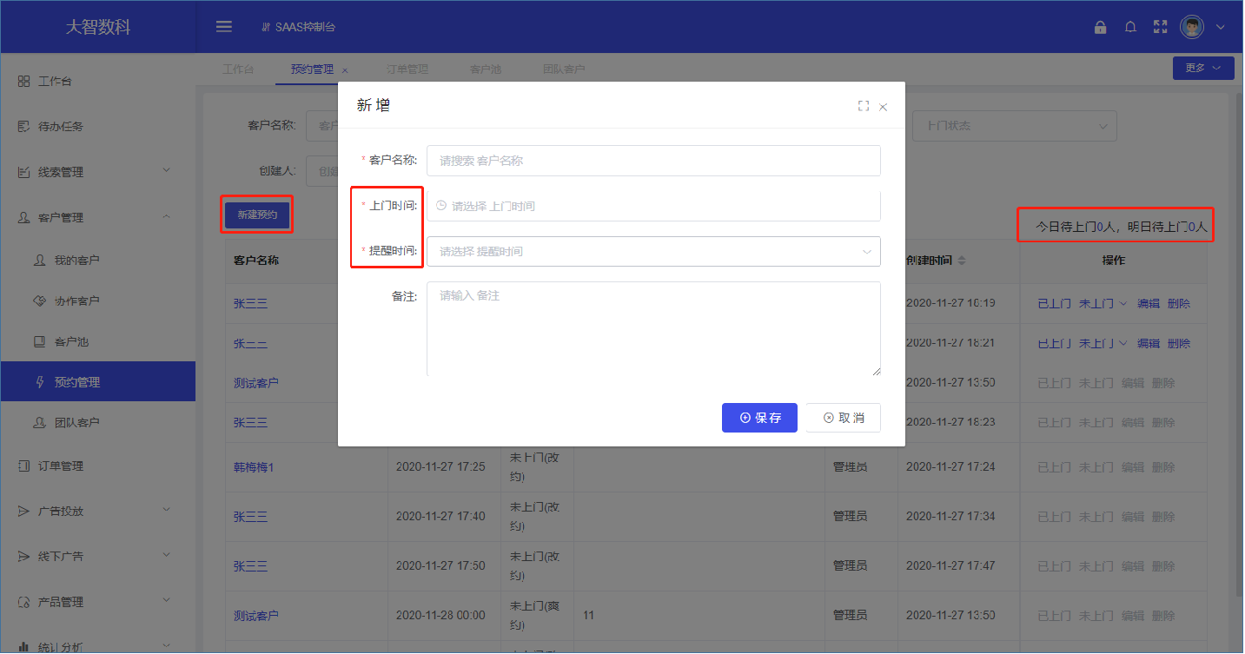Click the 线下广告 sidebar icon

click(x=24, y=556)
